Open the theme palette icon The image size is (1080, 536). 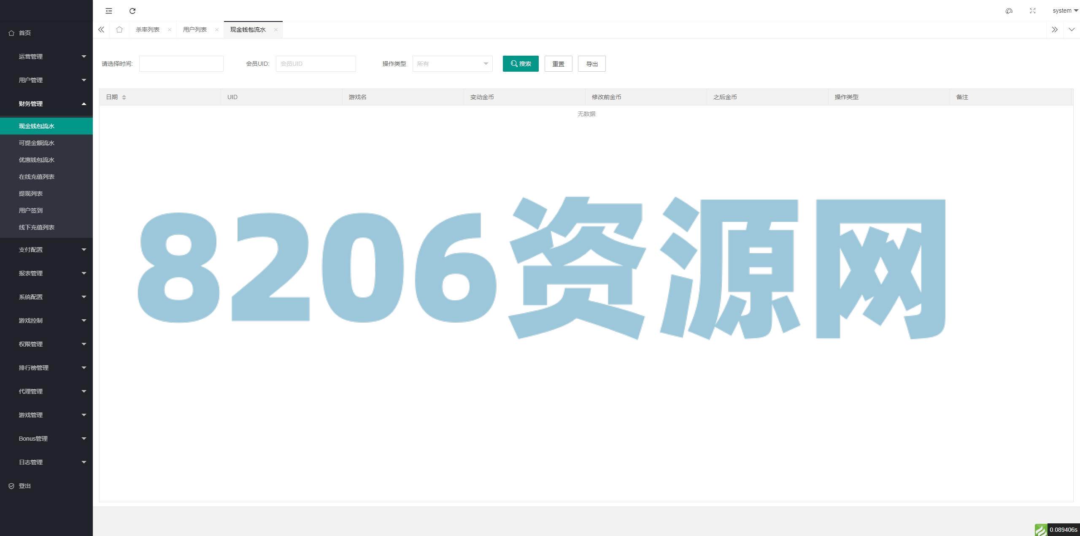tap(1009, 11)
